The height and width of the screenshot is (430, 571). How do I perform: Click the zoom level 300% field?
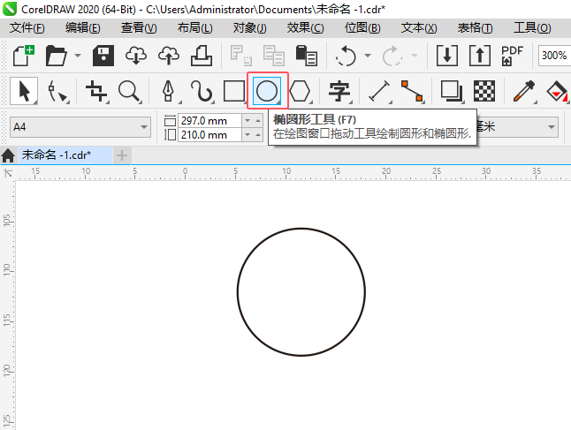[554, 56]
